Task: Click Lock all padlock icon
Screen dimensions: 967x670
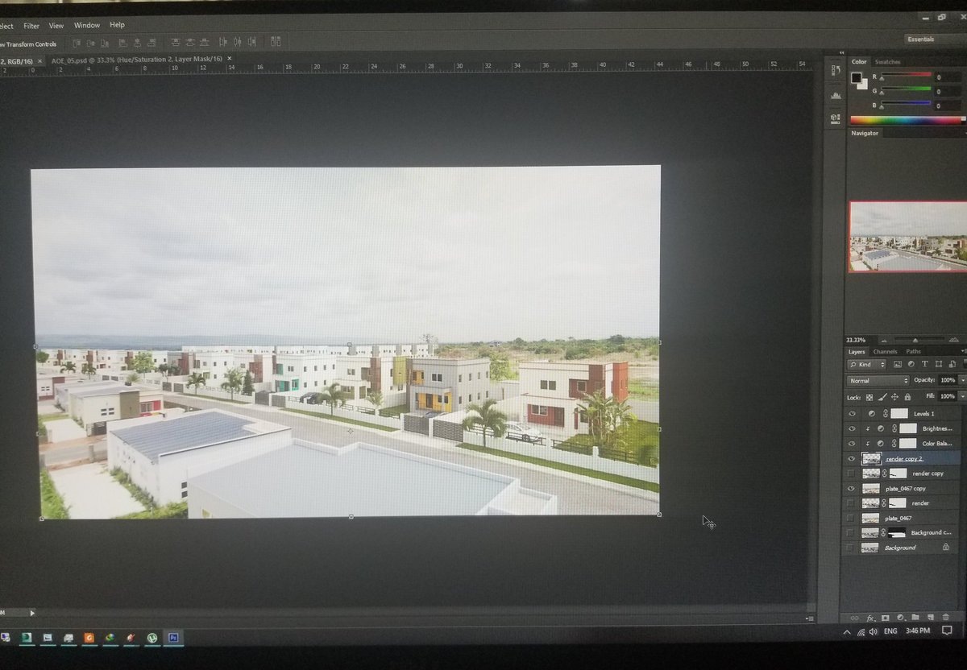Action: [x=907, y=397]
